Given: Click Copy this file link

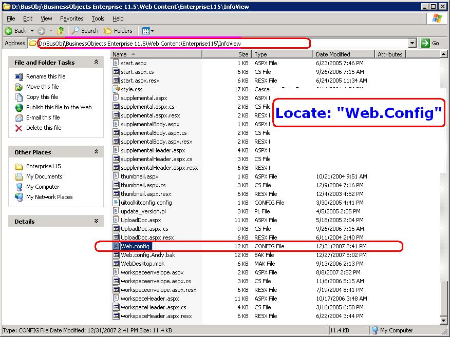Looking at the screenshot, I should point(42,97).
